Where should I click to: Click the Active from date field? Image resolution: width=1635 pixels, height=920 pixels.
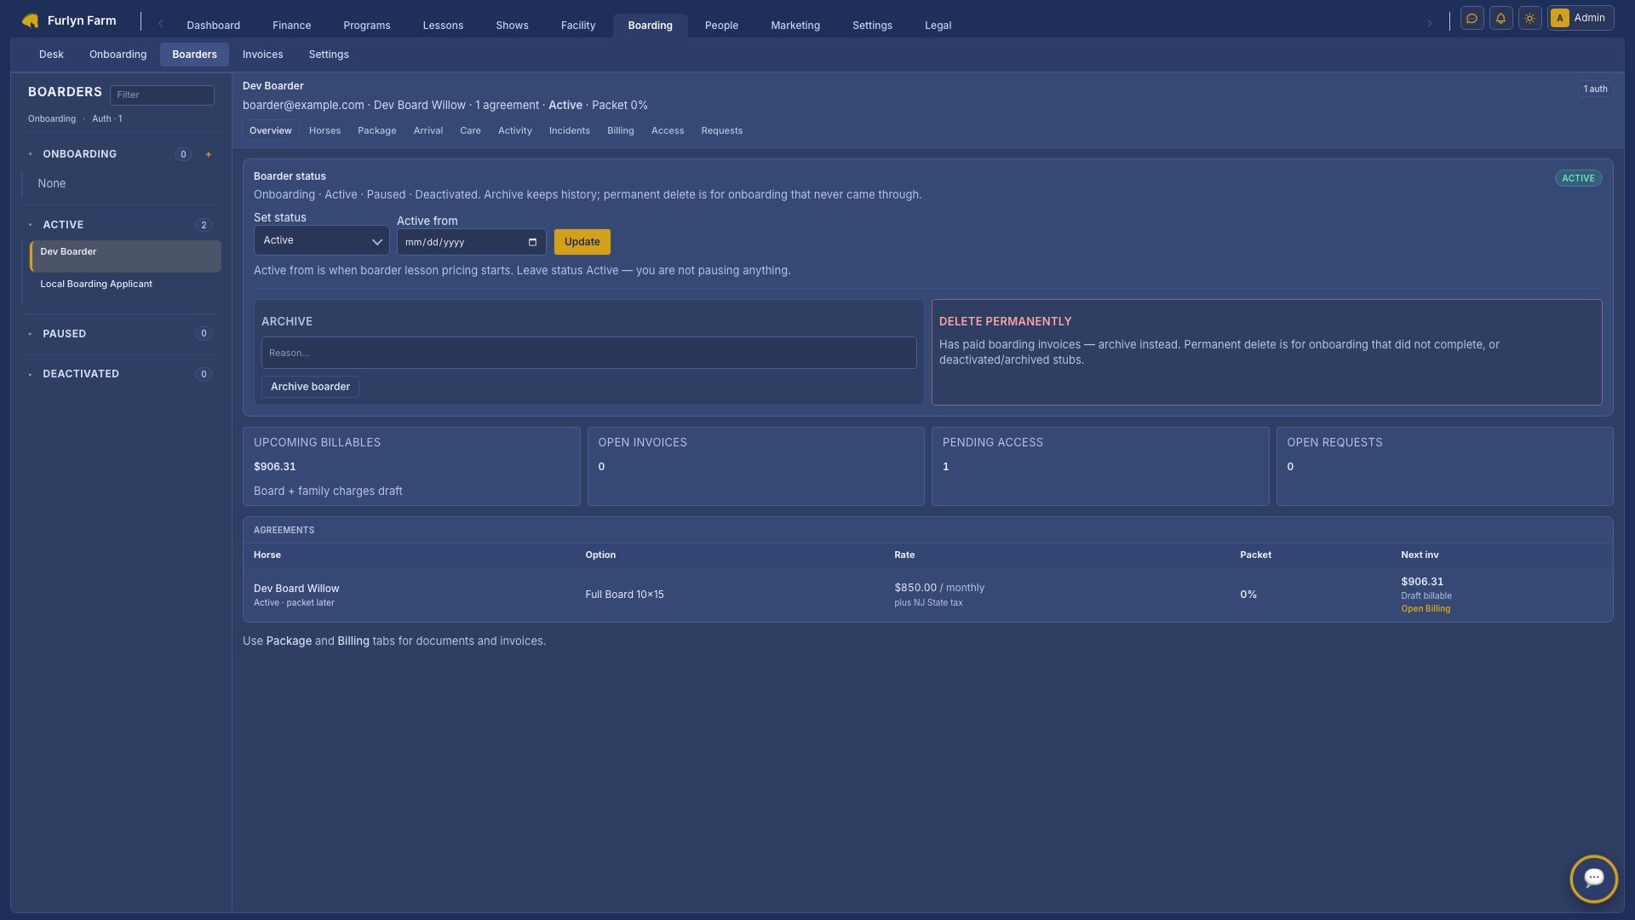[471, 242]
